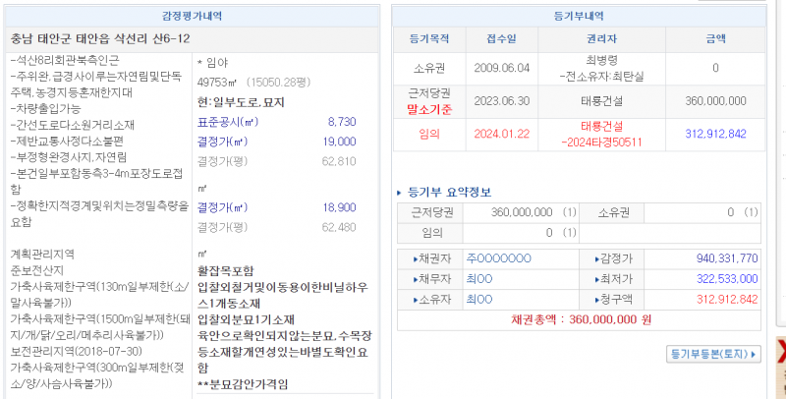Click the 접수일 column header

(x=501, y=38)
